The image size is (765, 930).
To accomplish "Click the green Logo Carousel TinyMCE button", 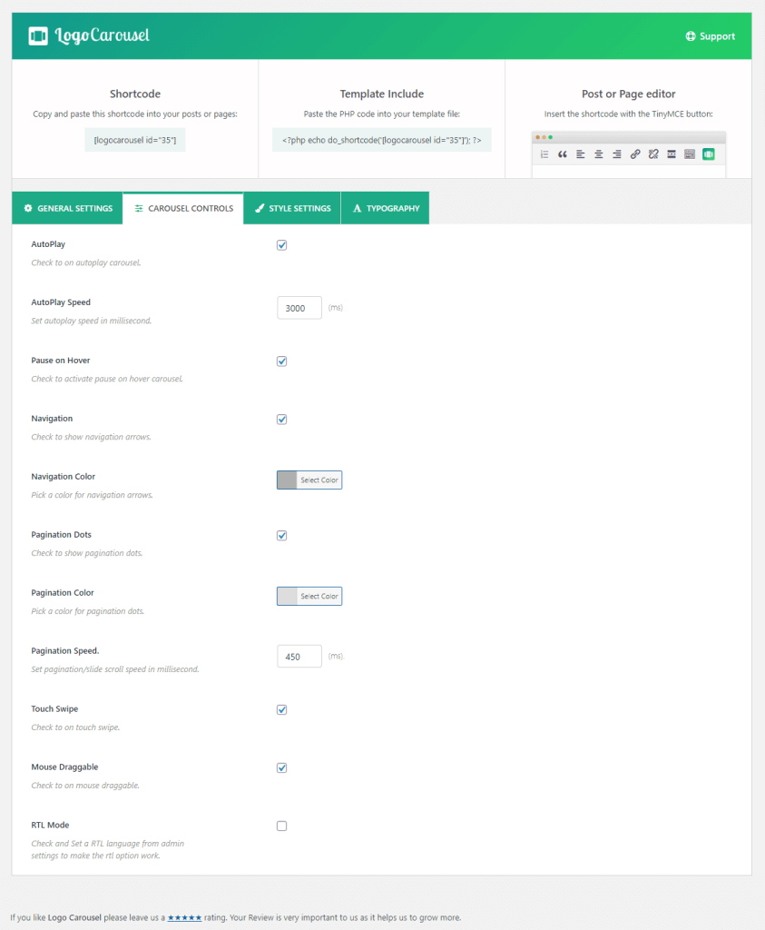I will click(x=709, y=154).
